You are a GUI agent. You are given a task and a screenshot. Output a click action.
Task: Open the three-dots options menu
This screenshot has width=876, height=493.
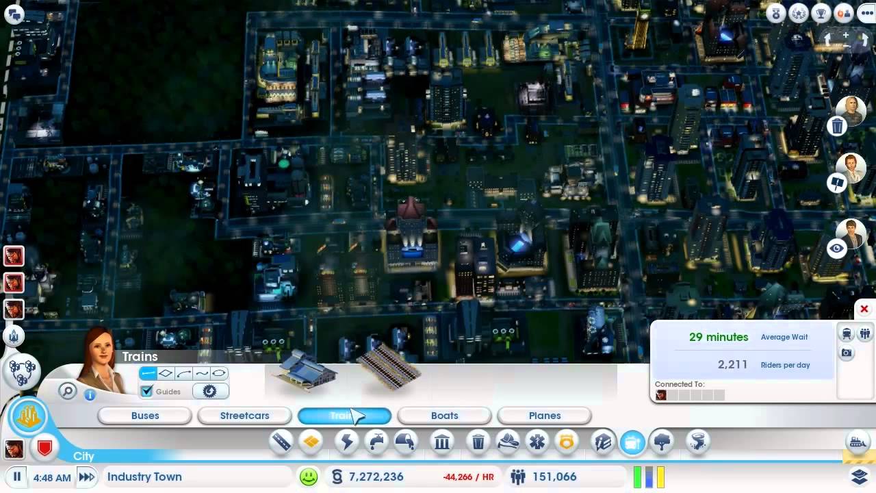866,13
